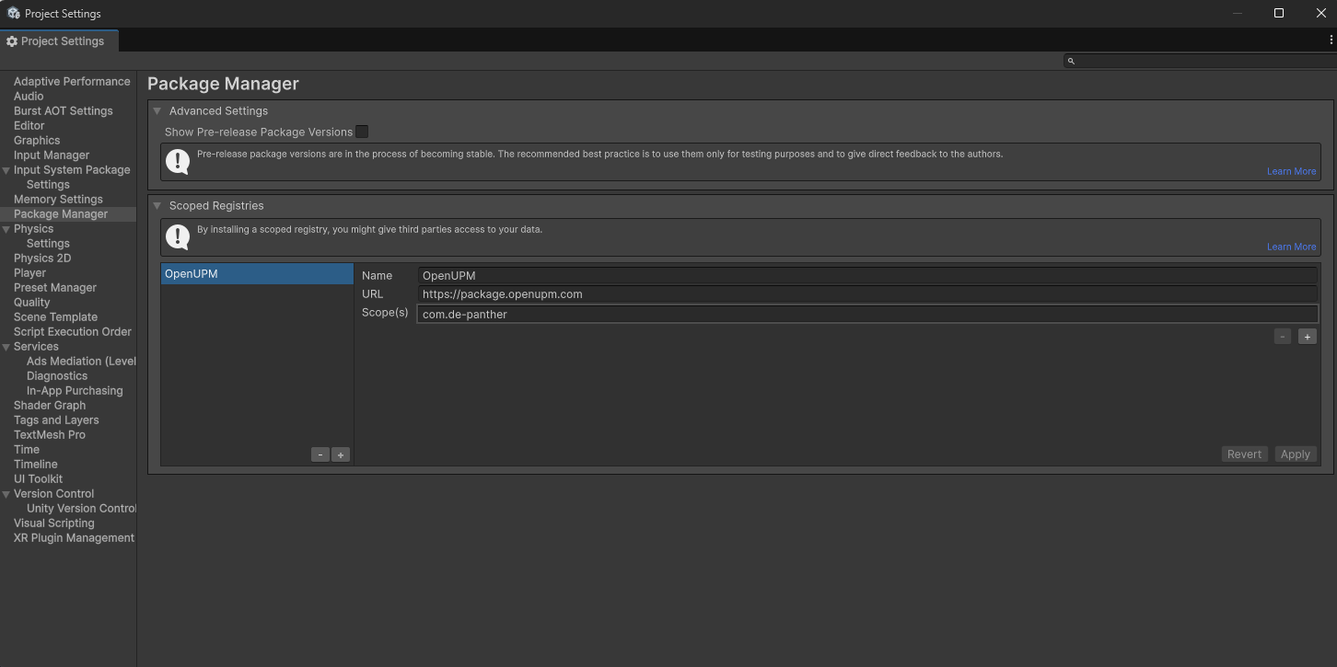Click the gear icon on the Project Settings tab
The height and width of the screenshot is (667, 1337).
click(x=11, y=40)
